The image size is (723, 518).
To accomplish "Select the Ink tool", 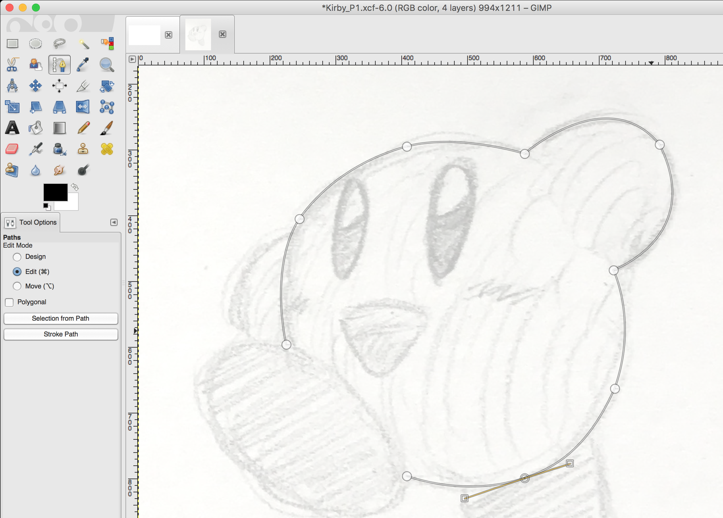I will tap(59, 149).
